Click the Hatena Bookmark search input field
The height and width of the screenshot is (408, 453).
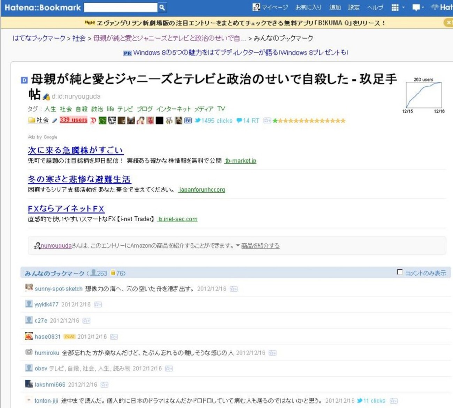[x=121, y=7]
